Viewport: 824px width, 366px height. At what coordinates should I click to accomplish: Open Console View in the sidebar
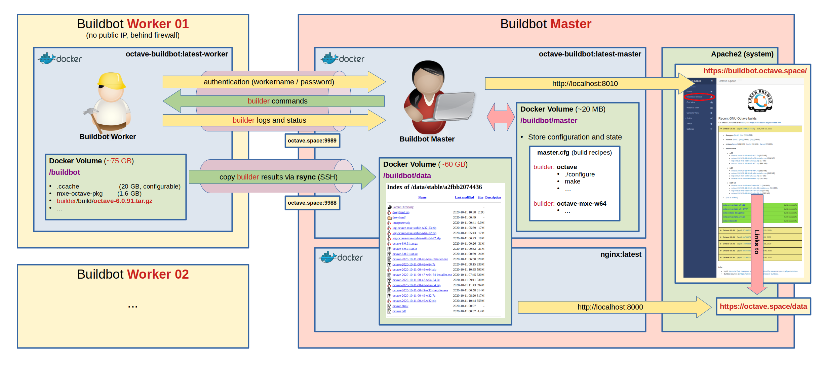pos(692,113)
